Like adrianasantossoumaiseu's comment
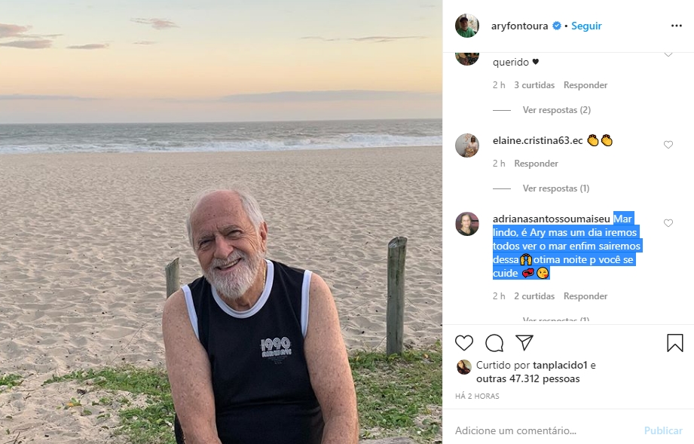694x444 pixels. pos(668,223)
